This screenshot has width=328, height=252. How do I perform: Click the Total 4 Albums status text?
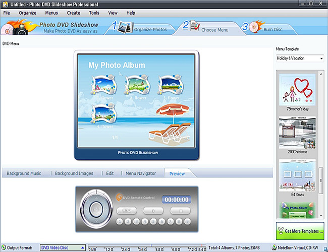(234, 247)
